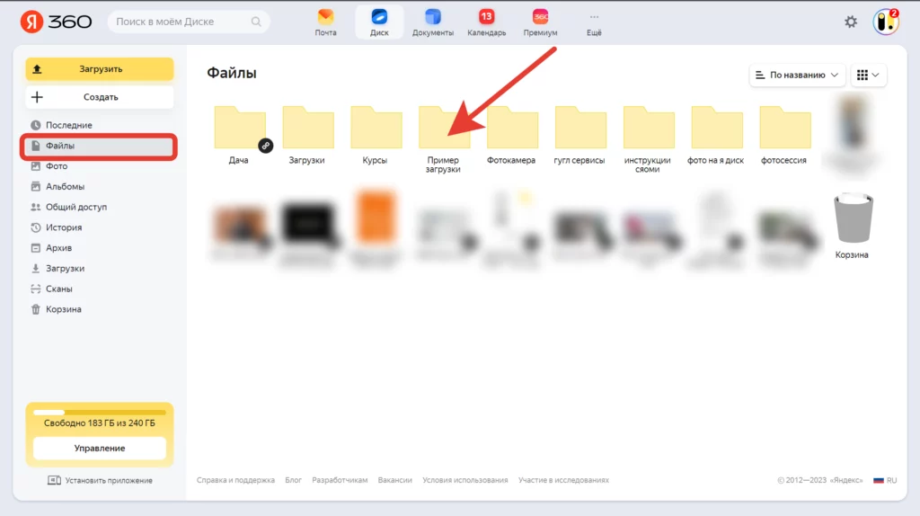The image size is (920, 516).
Task: Open the Премиум 360 icon
Action: [540, 22]
